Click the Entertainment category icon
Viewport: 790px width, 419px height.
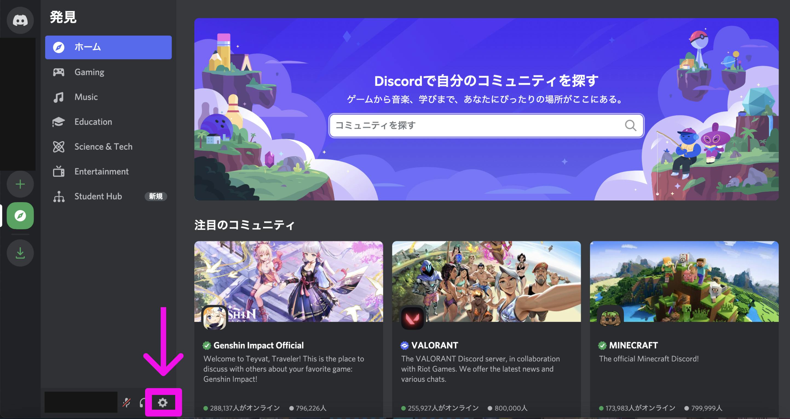click(x=59, y=171)
